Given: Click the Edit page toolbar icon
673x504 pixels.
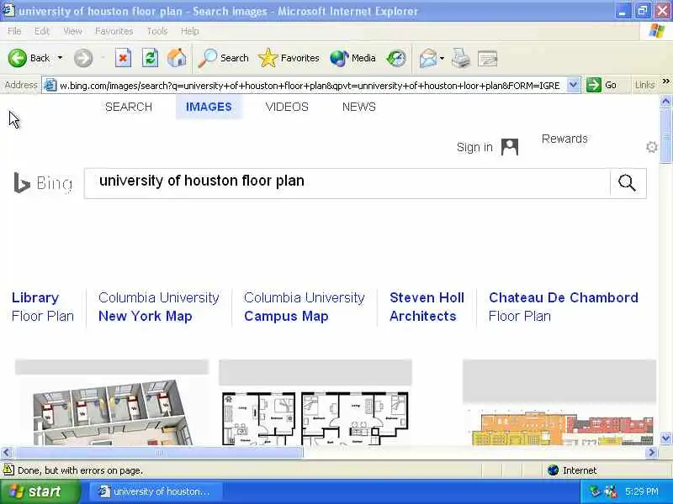Looking at the screenshot, I should (x=488, y=58).
